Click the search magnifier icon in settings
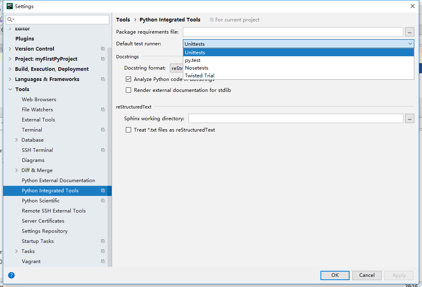 pos(10,19)
